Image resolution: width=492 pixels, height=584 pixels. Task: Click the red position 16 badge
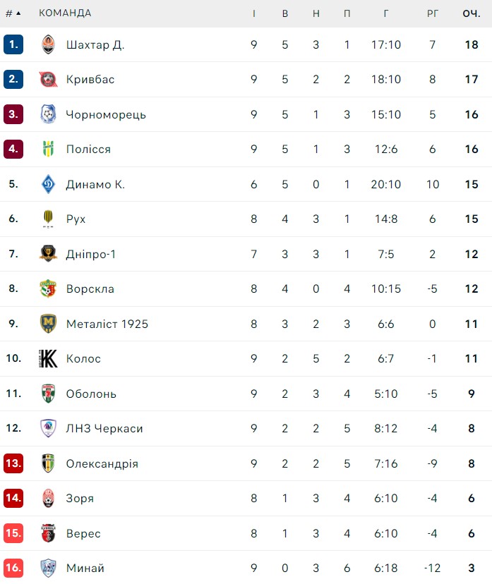tap(13, 568)
